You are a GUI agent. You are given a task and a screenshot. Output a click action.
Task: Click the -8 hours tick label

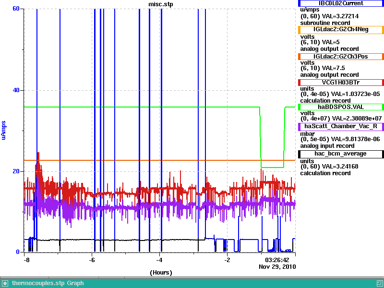pyautogui.click(x=26, y=260)
